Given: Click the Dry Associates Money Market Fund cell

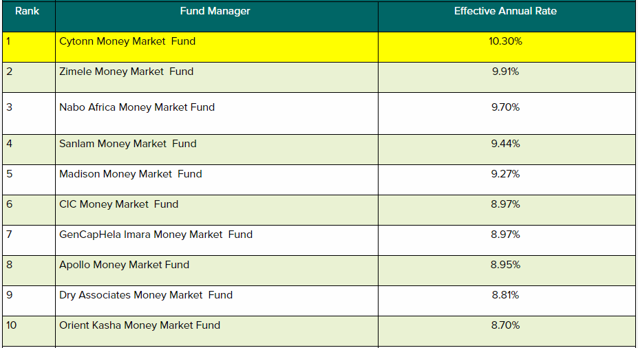Looking at the screenshot, I should click(x=146, y=295).
